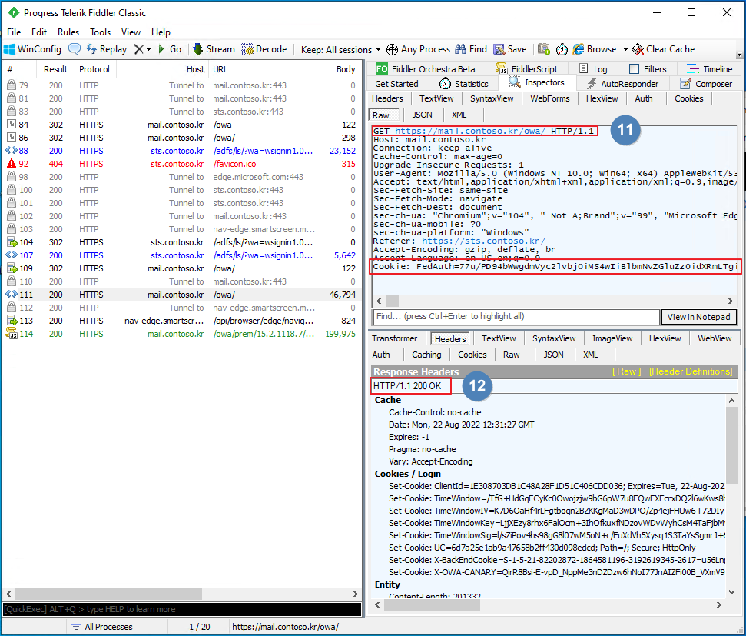This screenshot has height=636, width=746.
Task: Select session 107 adfs/ls row
Action: tap(181, 255)
